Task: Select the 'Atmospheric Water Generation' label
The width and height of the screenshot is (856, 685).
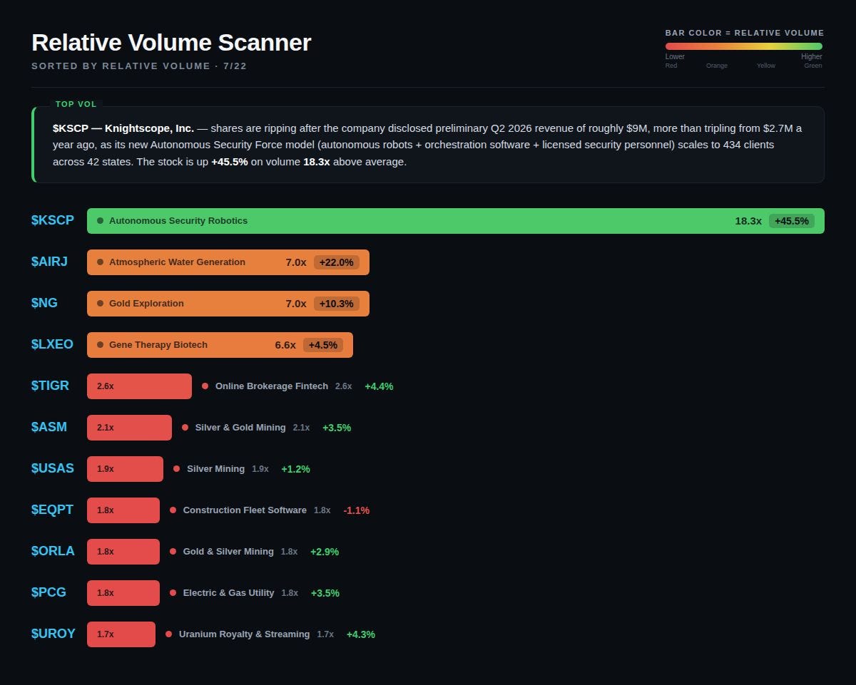Action: [x=177, y=262]
